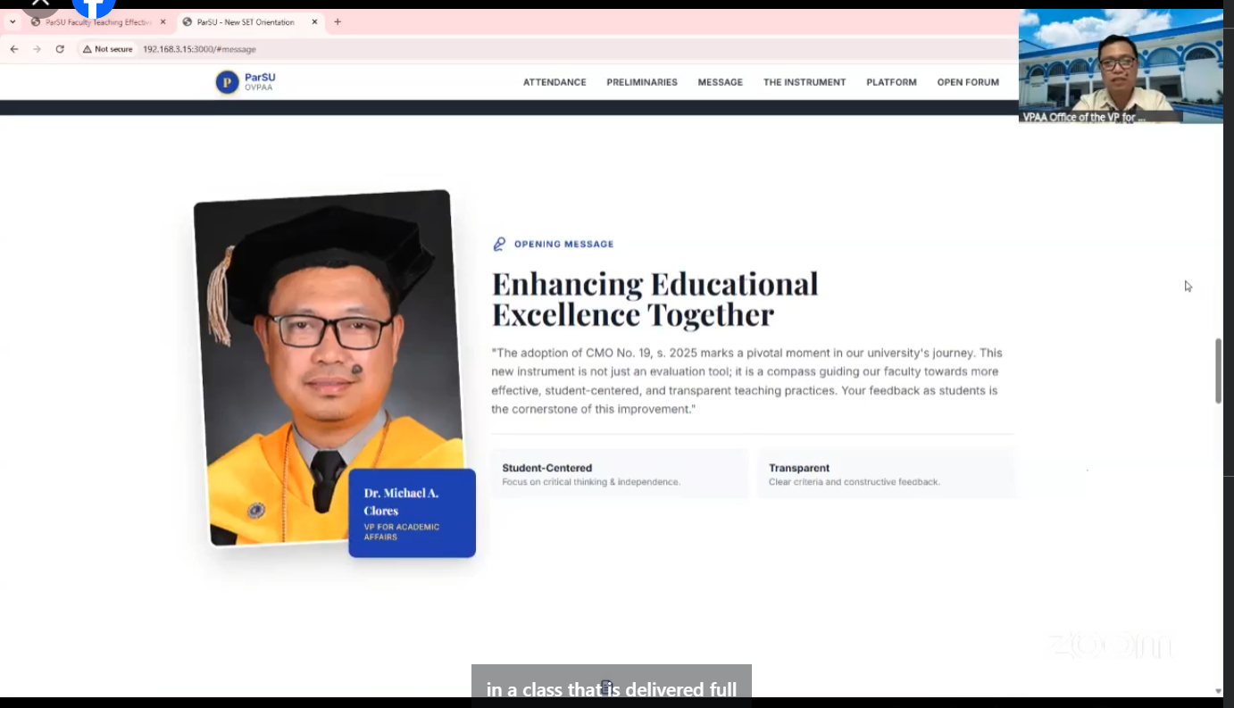
Task: Click the browser forward arrow
Action: [37, 49]
